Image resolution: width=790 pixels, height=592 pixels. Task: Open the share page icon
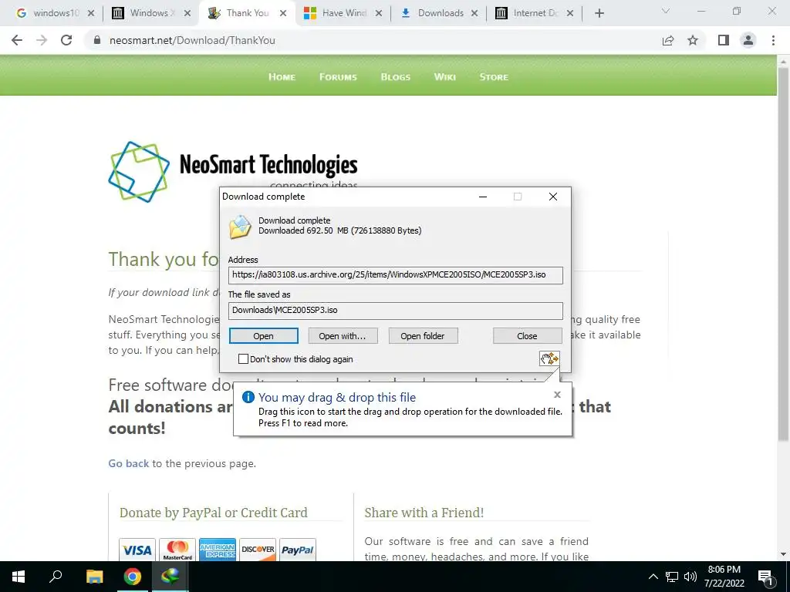pyautogui.click(x=668, y=40)
